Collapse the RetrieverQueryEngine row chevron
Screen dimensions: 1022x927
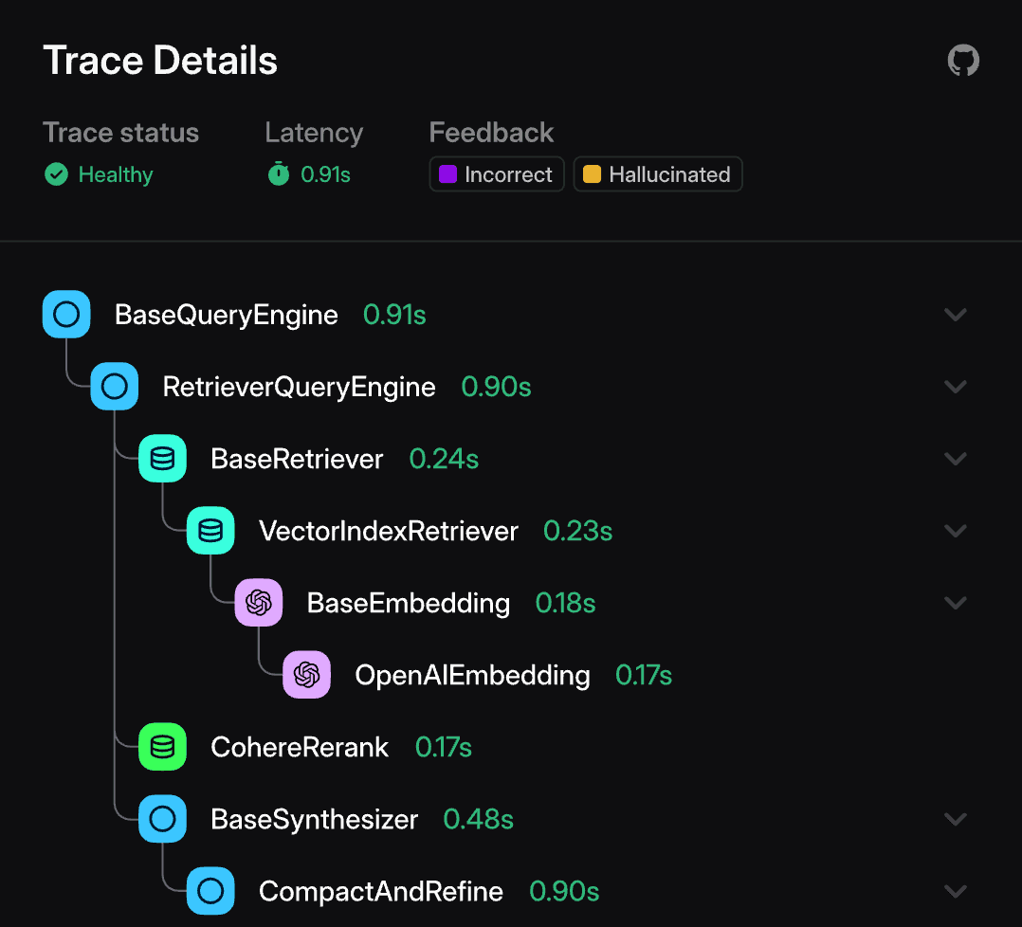tap(956, 387)
